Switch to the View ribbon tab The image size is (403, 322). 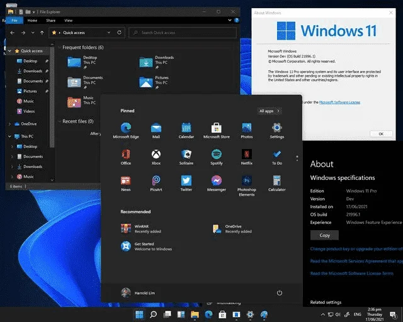(x=69, y=20)
